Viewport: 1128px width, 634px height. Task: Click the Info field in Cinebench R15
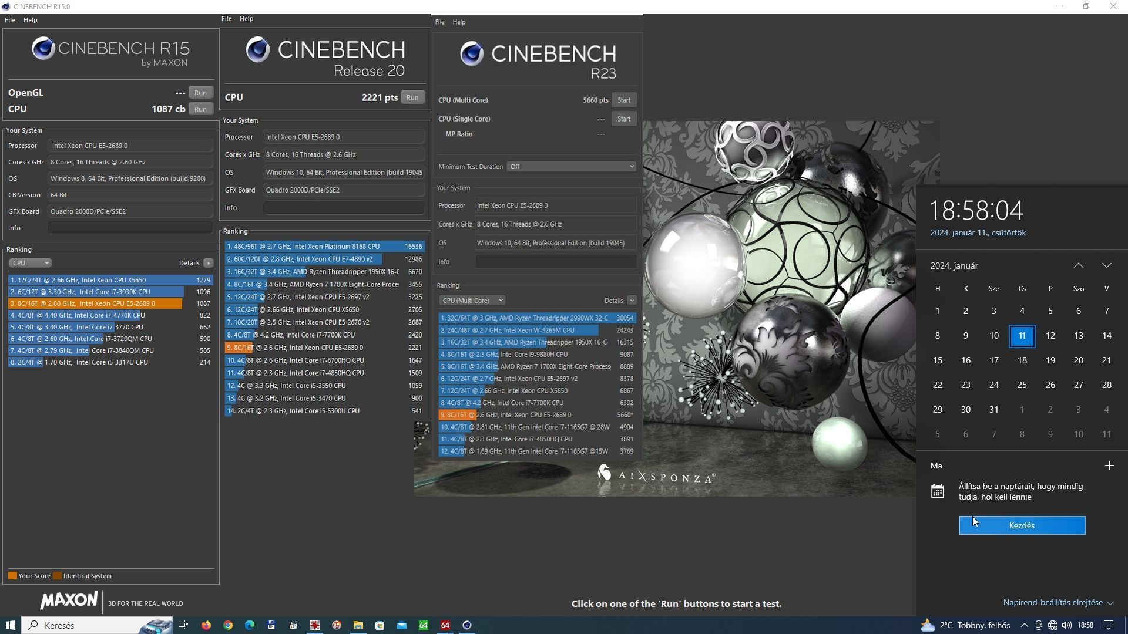(130, 228)
